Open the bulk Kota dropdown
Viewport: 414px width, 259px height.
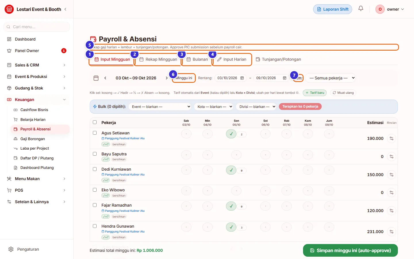[214, 106]
